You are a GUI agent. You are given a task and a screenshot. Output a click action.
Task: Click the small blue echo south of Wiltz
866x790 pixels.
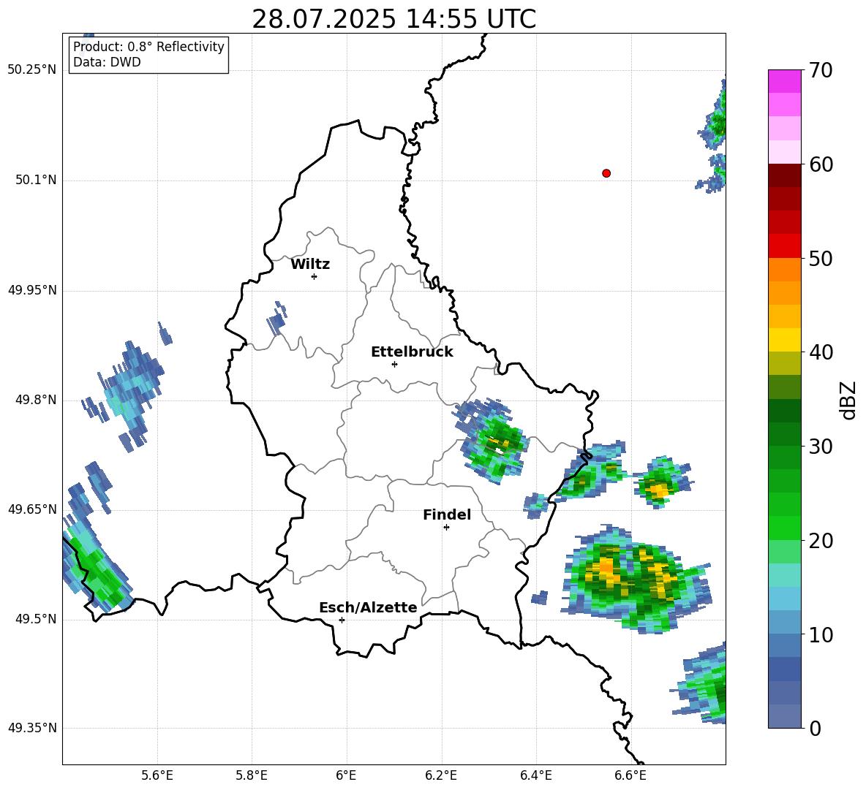coord(276,319)
